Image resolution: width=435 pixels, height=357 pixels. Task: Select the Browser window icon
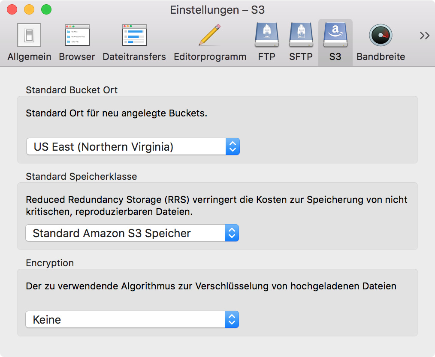[x=77, y=35]
